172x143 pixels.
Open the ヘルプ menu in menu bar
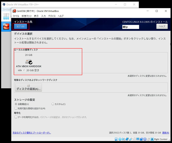tap(61, 16)
